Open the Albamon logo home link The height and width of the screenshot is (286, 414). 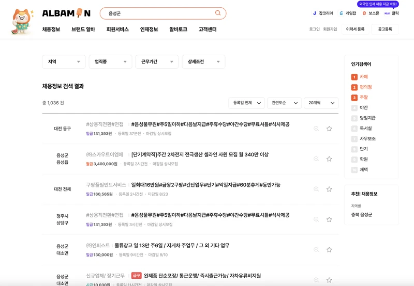pos(66,13)
